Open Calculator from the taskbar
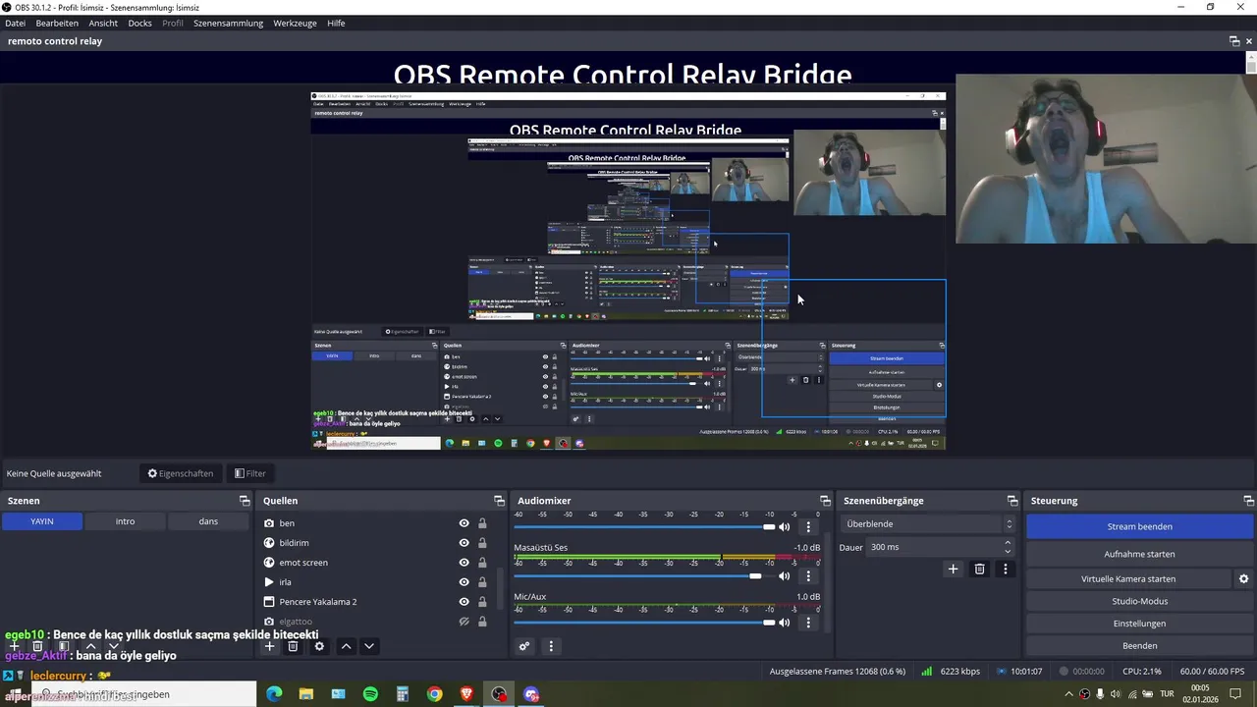 (x=403, y=694)
